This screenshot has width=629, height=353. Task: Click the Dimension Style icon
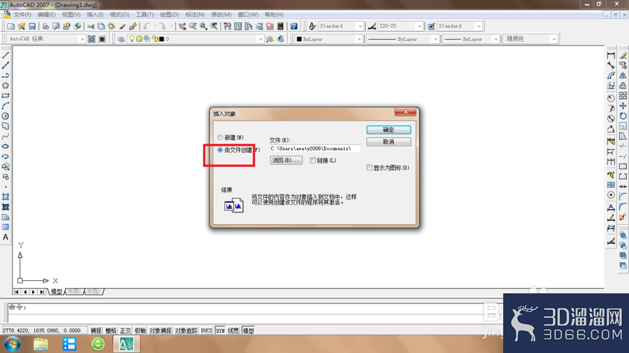point(372,26)
